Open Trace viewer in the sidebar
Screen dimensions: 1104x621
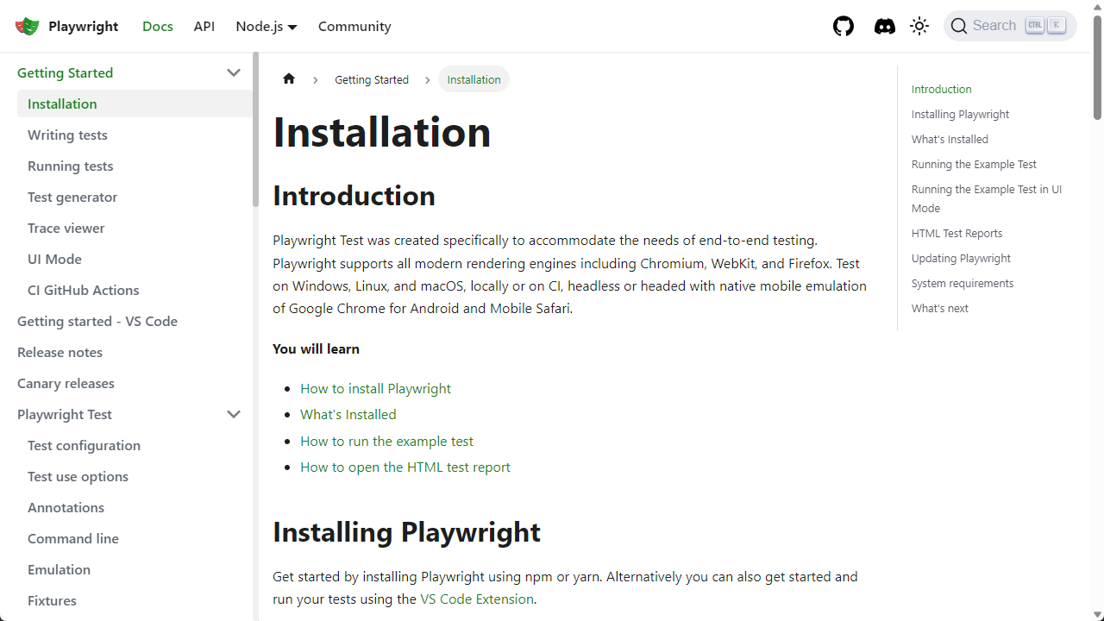(135, 228)
